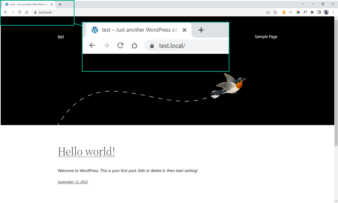The width and height of the screenshot is (338, 203).
Task: Click the scrollbar up arrow
Action: pyautogui.click(x=336, y=18)
